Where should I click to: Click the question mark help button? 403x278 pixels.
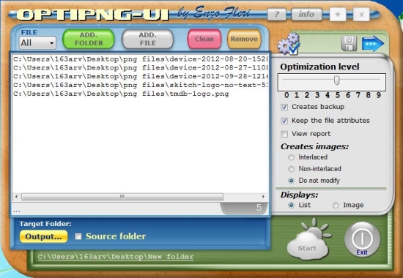(x=277, y=14)
